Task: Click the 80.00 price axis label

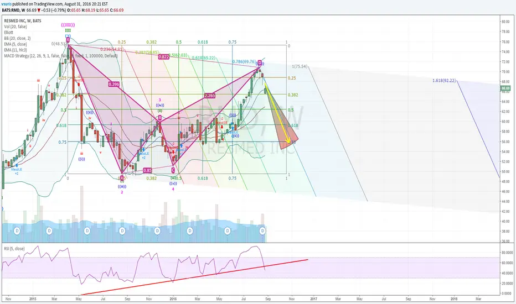Action: (x=505, y=22)
